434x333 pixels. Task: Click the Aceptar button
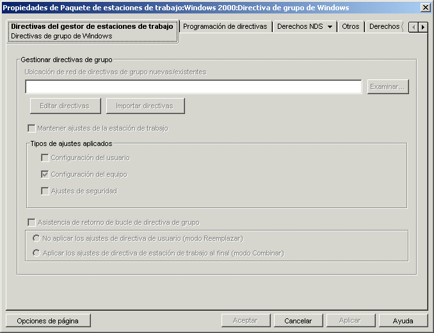tap(246, 321)
